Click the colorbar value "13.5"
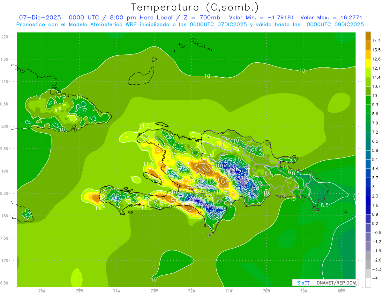The height and width of the screenshot is (295, 383). [x=376, y=50]
